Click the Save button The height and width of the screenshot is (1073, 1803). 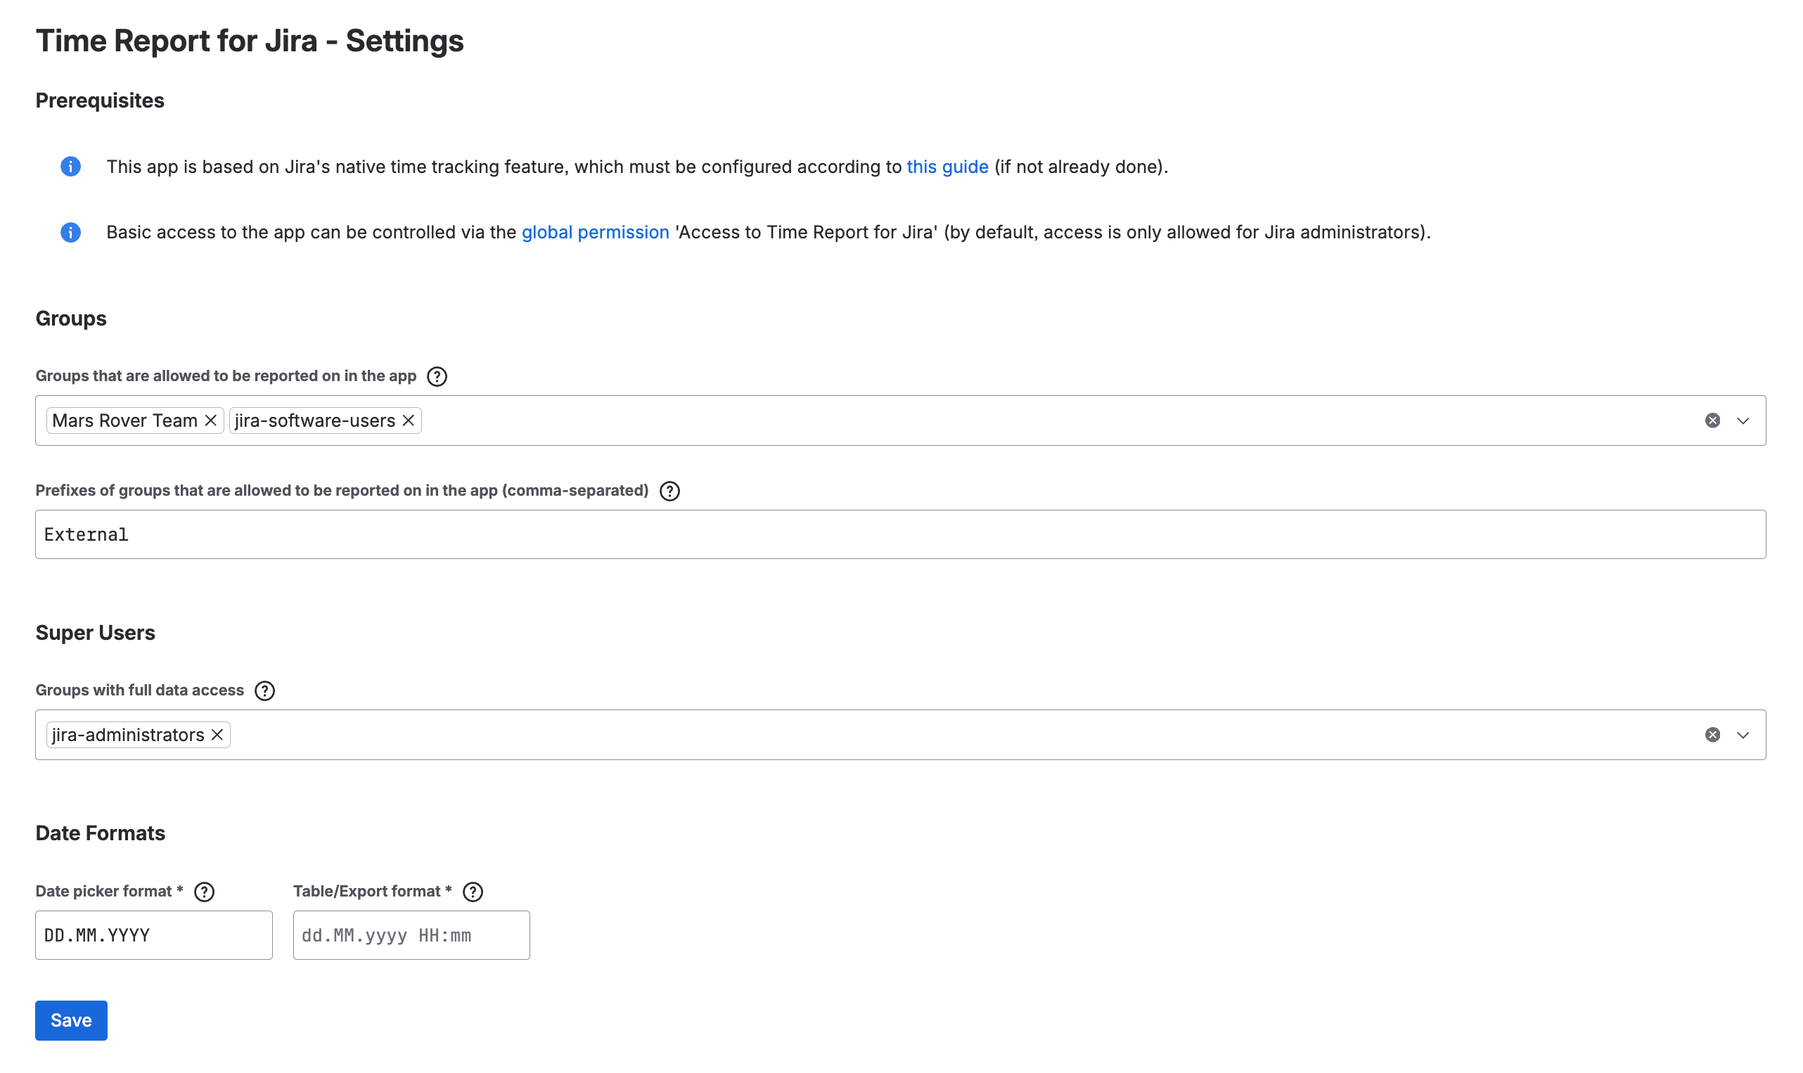(70, 1020)
